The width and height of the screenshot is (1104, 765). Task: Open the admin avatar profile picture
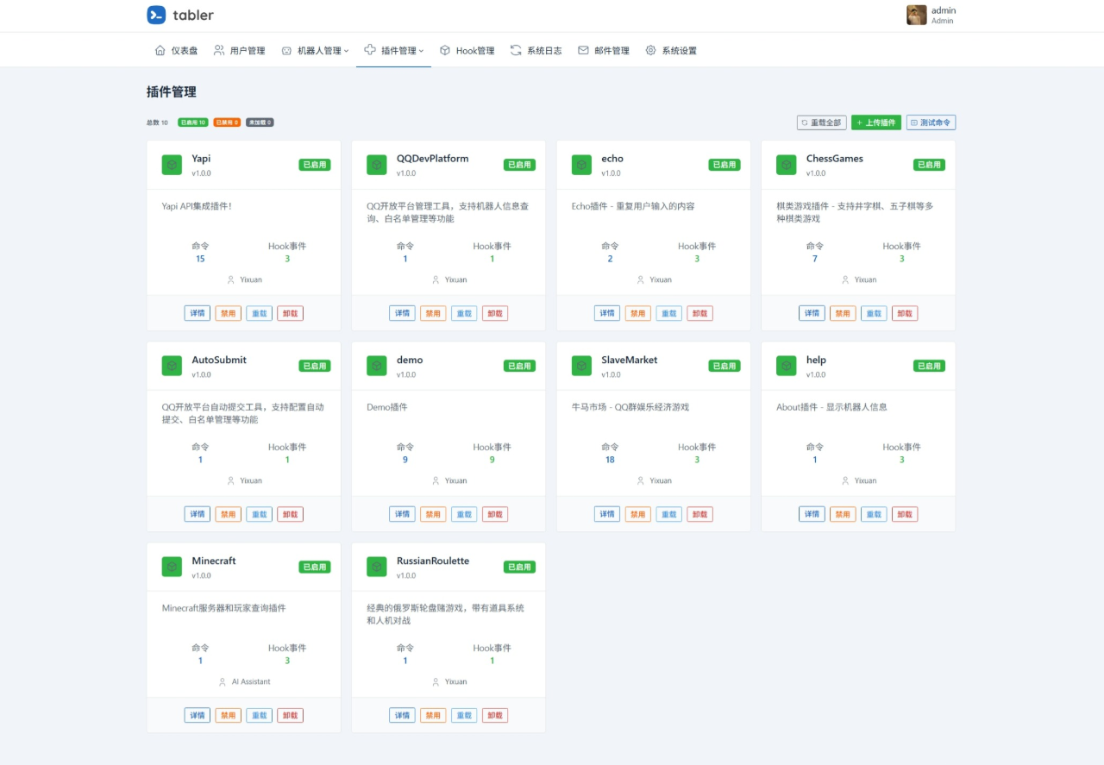(917, 15)
